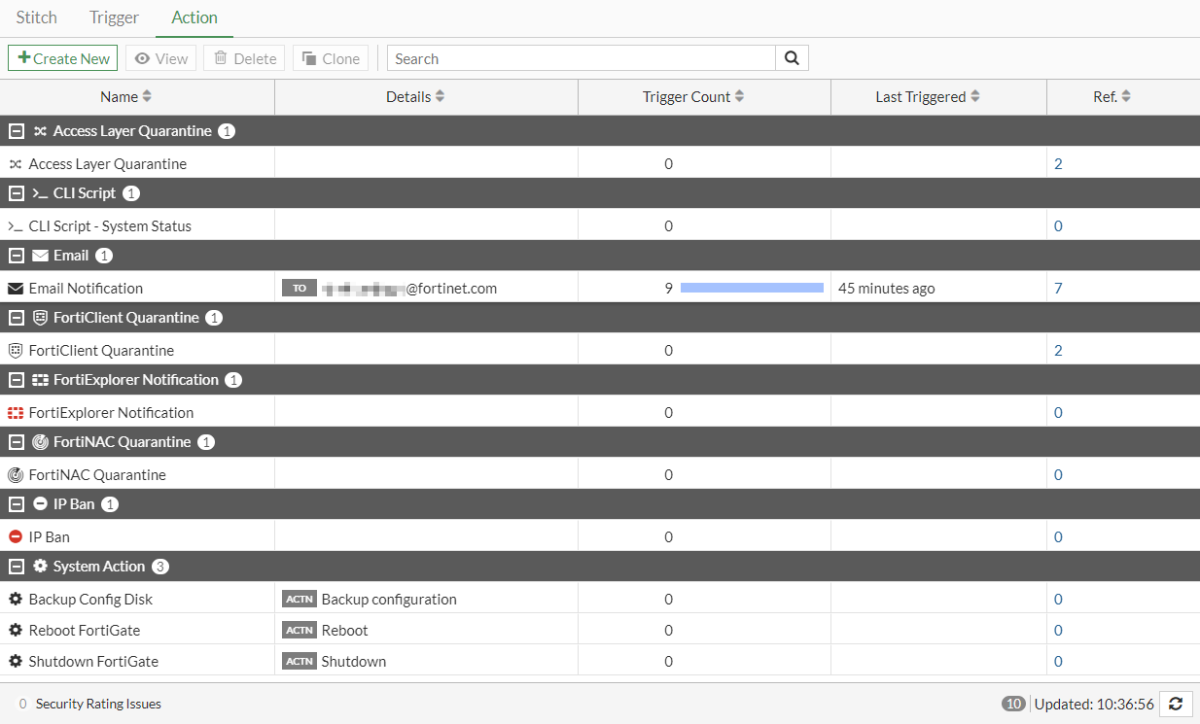Select the CLI Script terminal icon
The height and width of the screenshot is (724, 1200).
coord(17,225)
